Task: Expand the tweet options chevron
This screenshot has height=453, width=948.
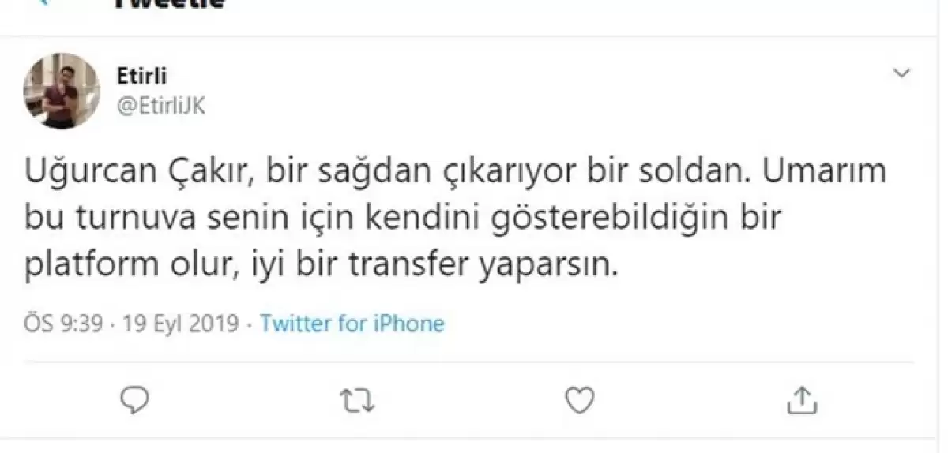Action: pos(901,74)
